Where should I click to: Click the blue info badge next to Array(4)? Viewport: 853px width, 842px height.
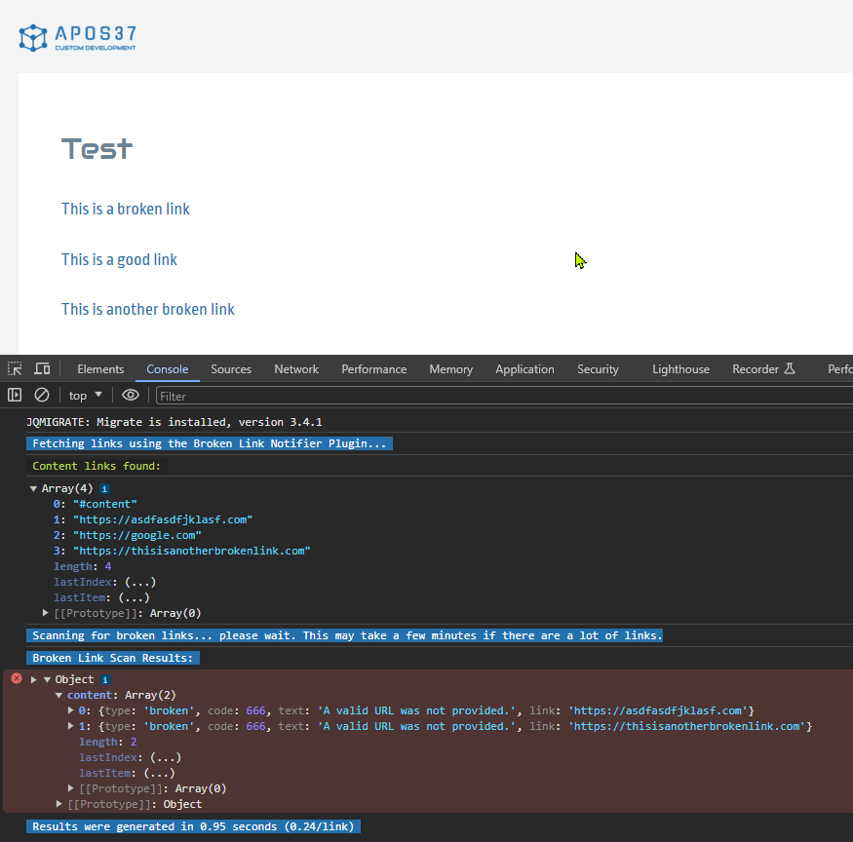point(104,487)
